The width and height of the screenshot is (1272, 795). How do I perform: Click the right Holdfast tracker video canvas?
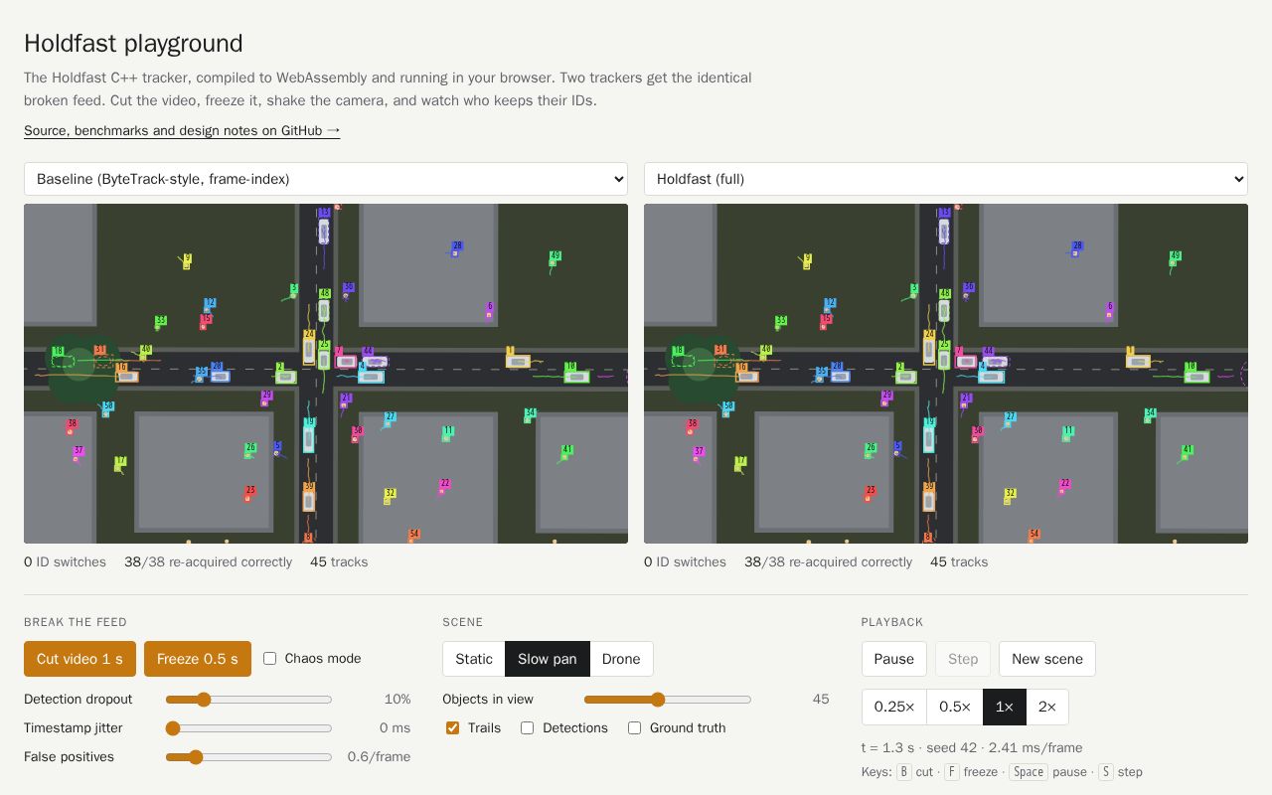pos(946,374)
